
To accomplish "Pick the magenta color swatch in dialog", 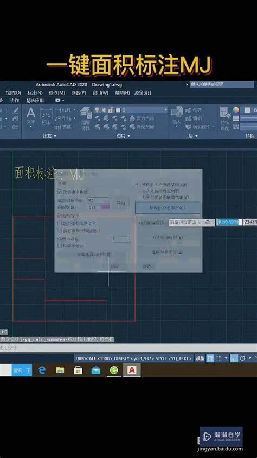I will (x=105, y=207).
